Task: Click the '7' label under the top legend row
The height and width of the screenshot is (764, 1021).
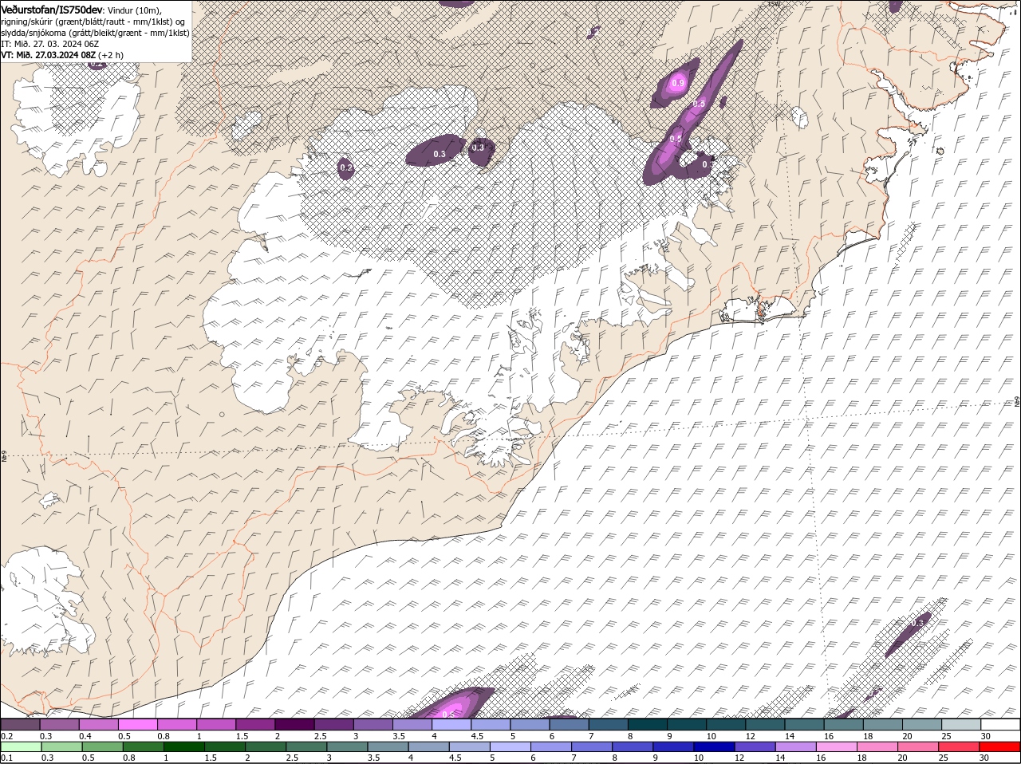Action: click(x=591, y=736)
